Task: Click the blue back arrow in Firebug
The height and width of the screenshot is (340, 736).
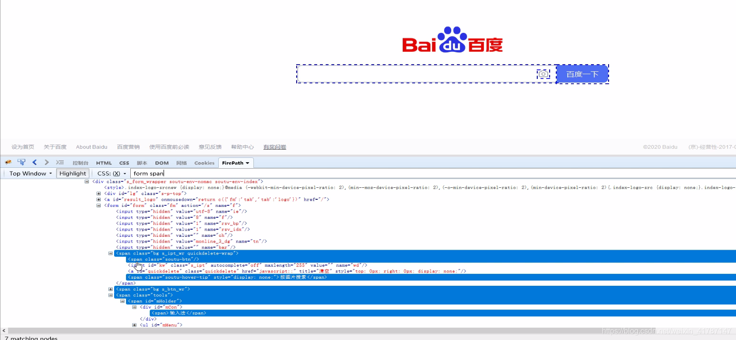Action: 34,163
